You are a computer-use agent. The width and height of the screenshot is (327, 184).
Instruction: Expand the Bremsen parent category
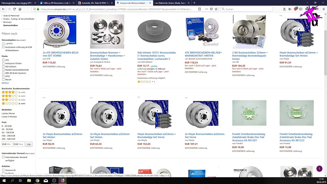click(7, 22)
